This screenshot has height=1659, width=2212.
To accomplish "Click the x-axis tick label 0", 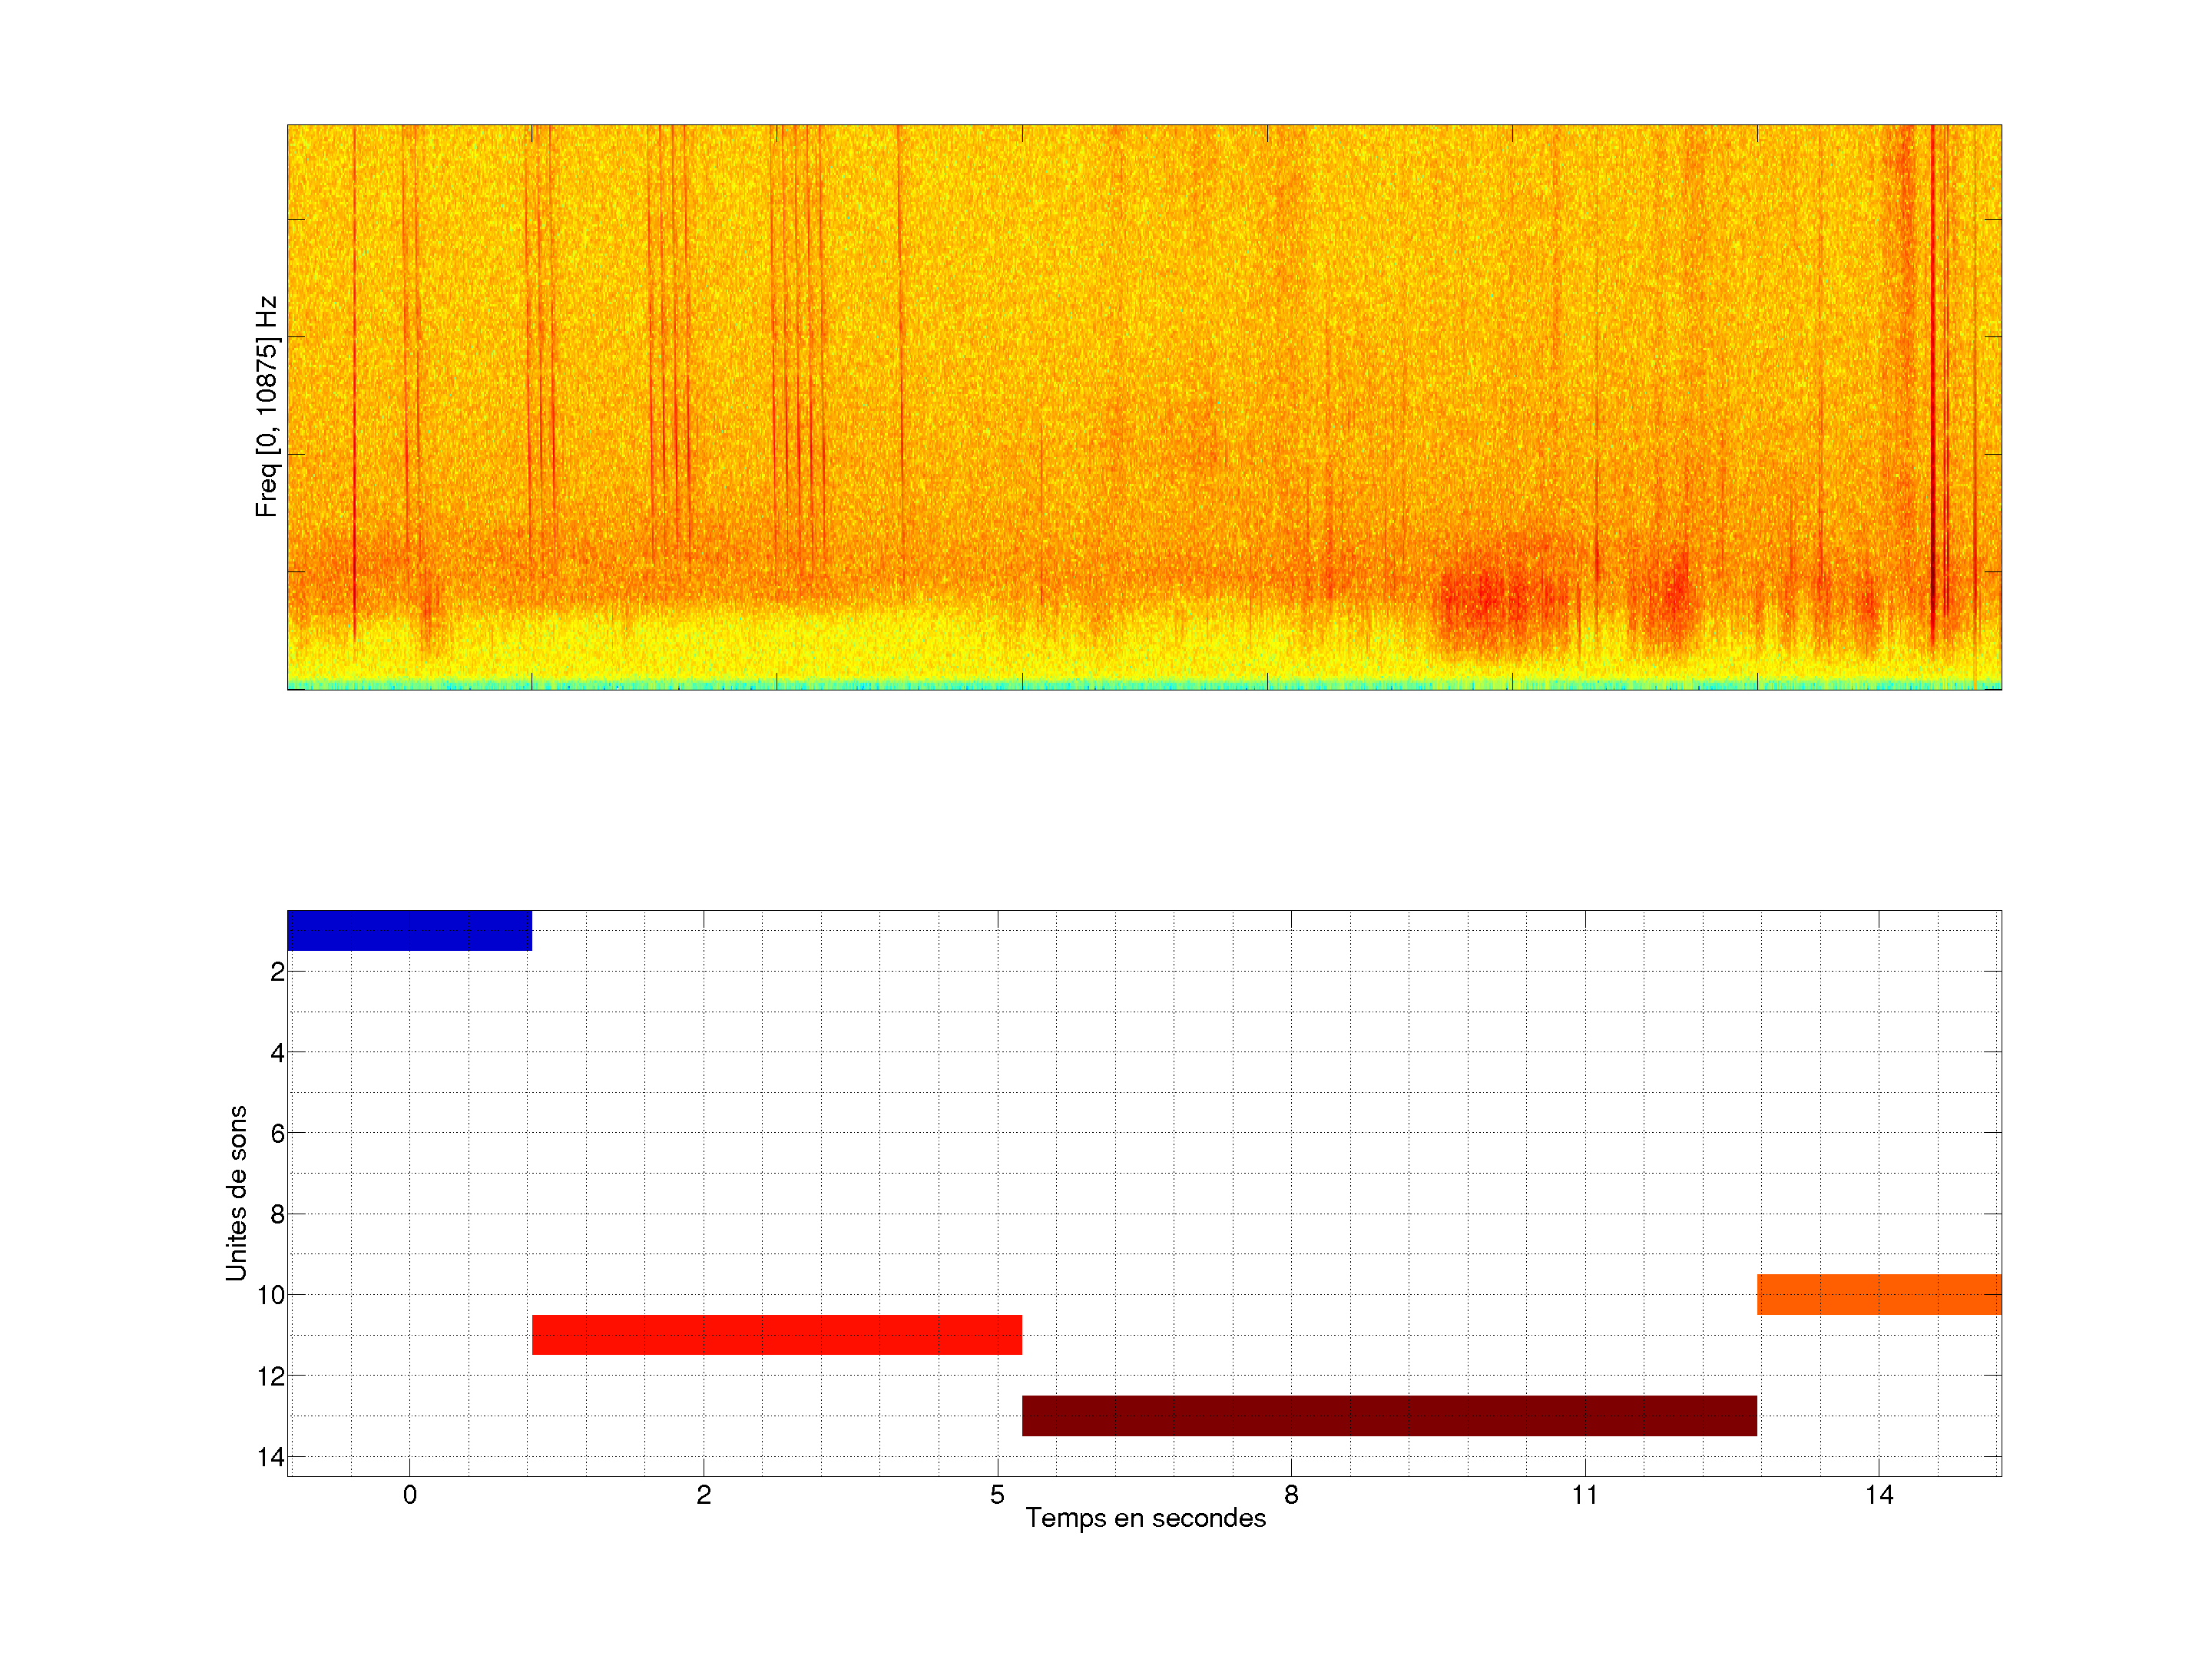I will click(409, 1495).
